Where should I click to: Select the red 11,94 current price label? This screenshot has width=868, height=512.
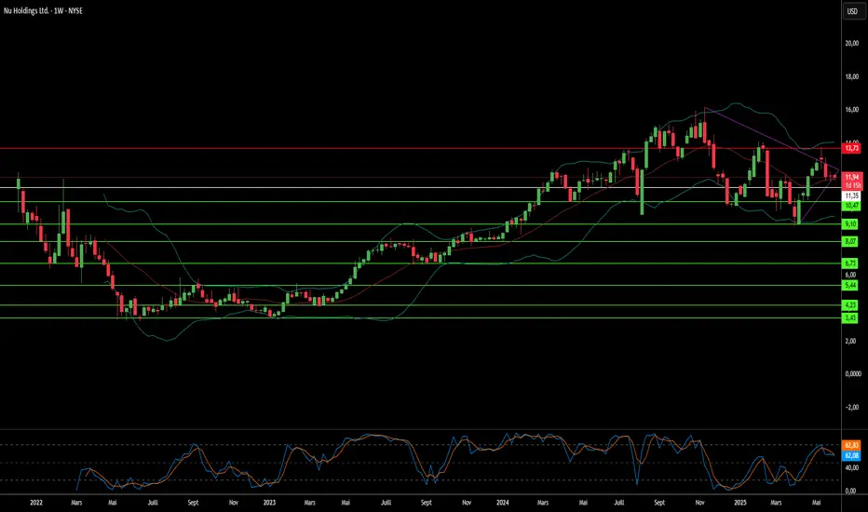click(852, 177)
